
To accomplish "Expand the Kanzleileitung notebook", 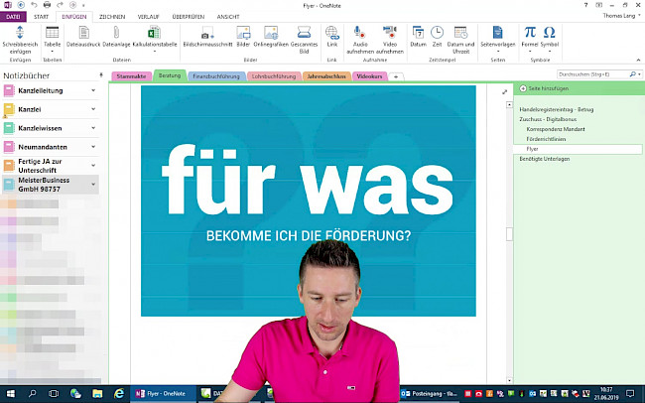I will coord(93,90).
